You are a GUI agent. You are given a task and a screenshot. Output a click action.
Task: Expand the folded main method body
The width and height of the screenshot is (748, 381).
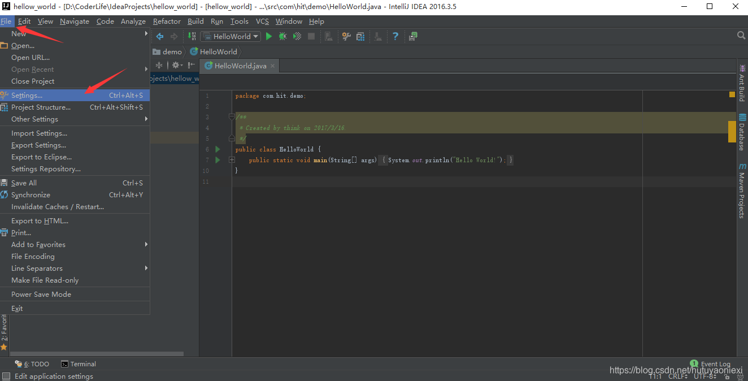(232, 160)
